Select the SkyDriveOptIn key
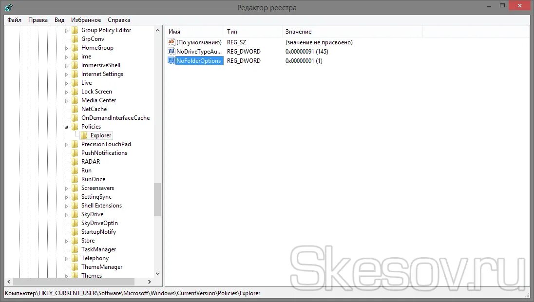 coord(99,223)
